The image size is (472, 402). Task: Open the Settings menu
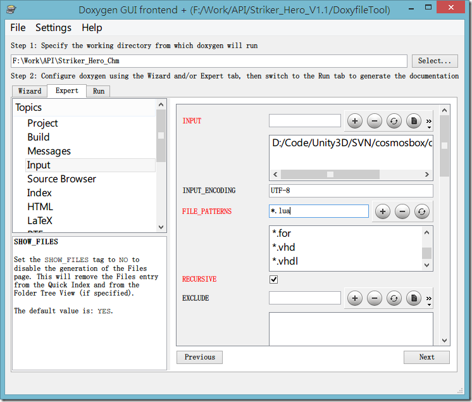pos(53,28)
